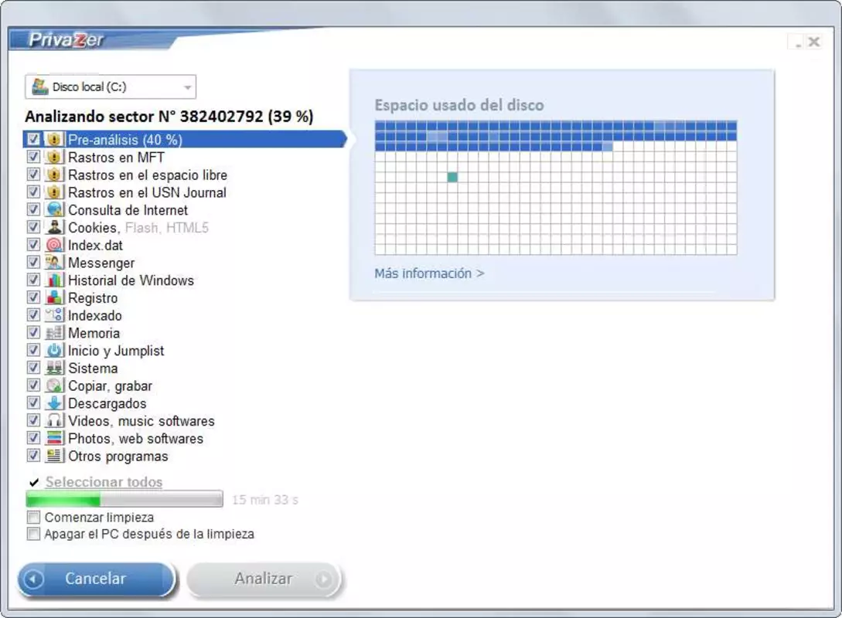Click the Index.dat target icon
Screen dimensions: 842x618
point(54,245)
